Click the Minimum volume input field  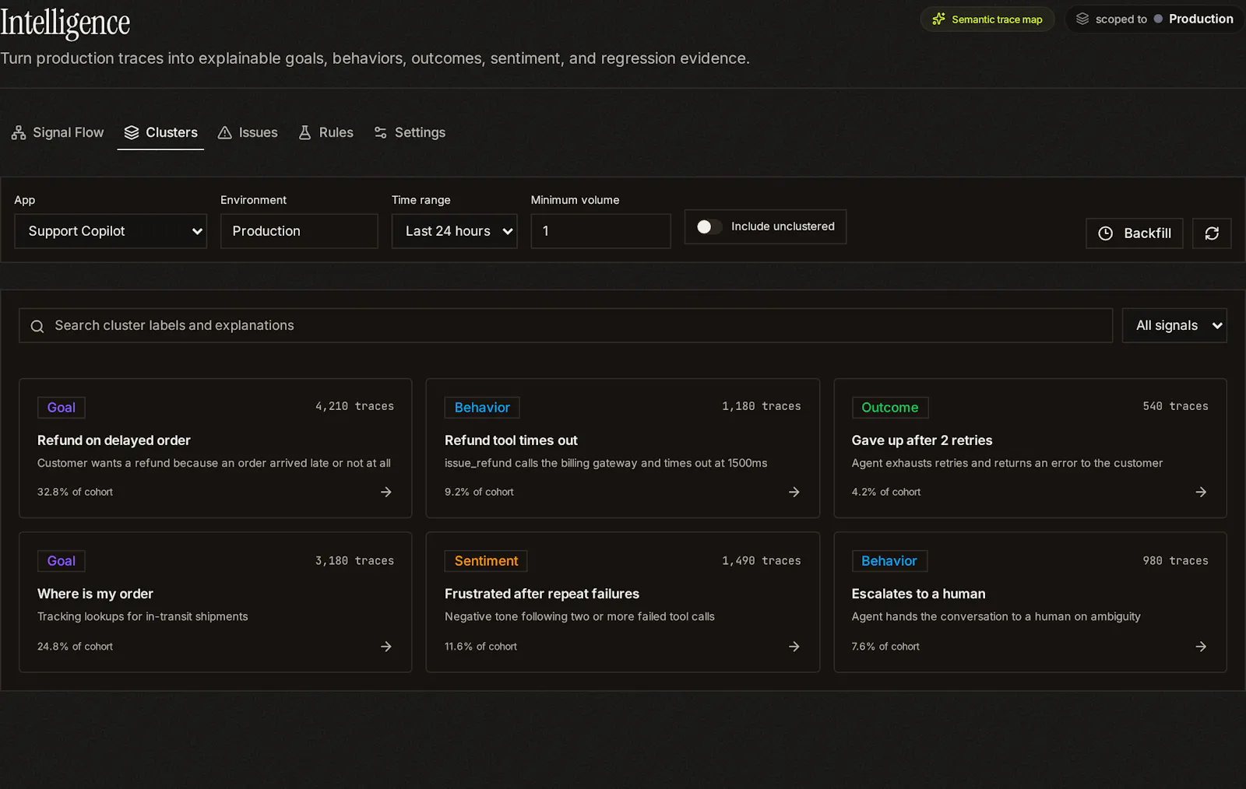(600, 231)
